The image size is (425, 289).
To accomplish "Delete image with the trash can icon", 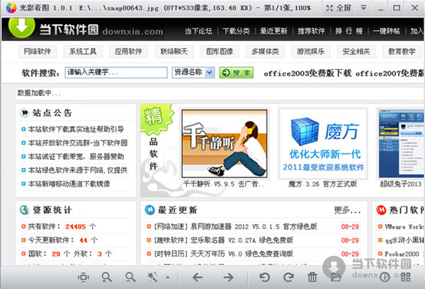I will (312, 277).
